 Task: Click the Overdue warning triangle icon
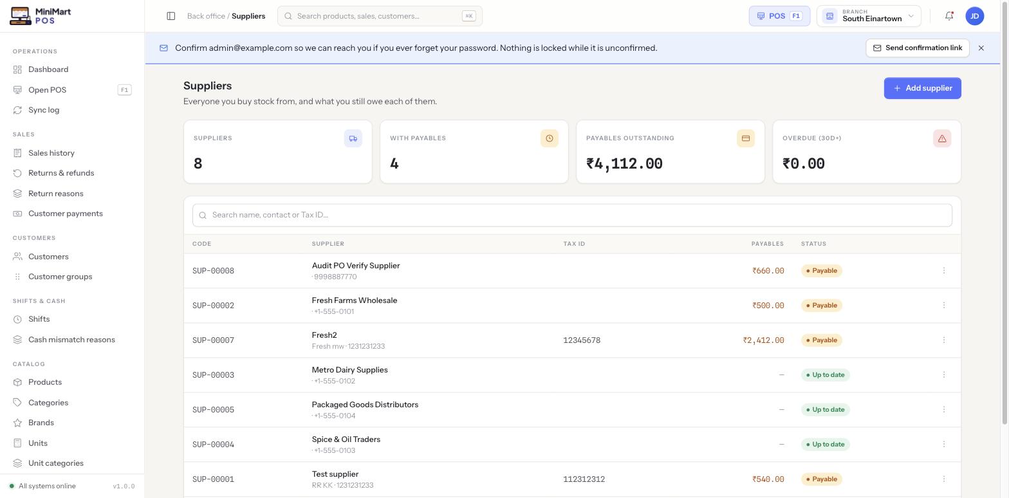942,138
